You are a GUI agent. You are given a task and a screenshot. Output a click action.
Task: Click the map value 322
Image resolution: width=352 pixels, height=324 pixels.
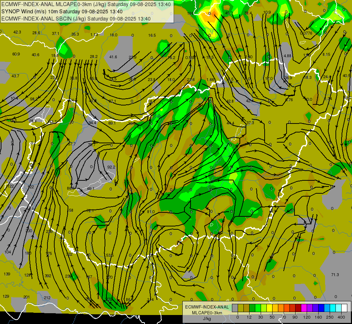click(69, 254)
